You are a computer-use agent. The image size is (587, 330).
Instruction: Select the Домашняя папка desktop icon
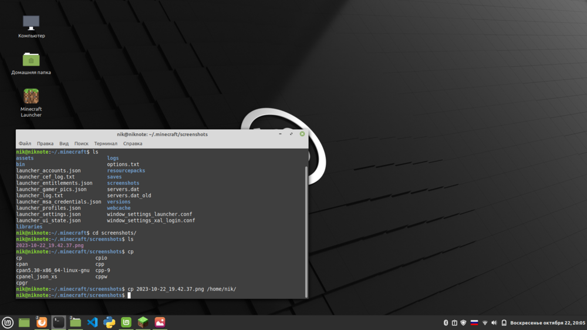tap(31, 63)
